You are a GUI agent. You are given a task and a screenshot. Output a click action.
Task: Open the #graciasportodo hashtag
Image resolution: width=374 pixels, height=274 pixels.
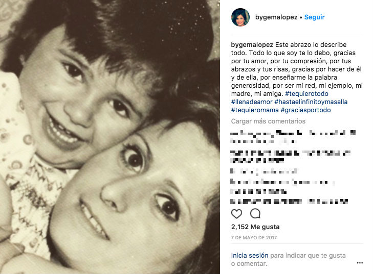[x=305, y=110]
